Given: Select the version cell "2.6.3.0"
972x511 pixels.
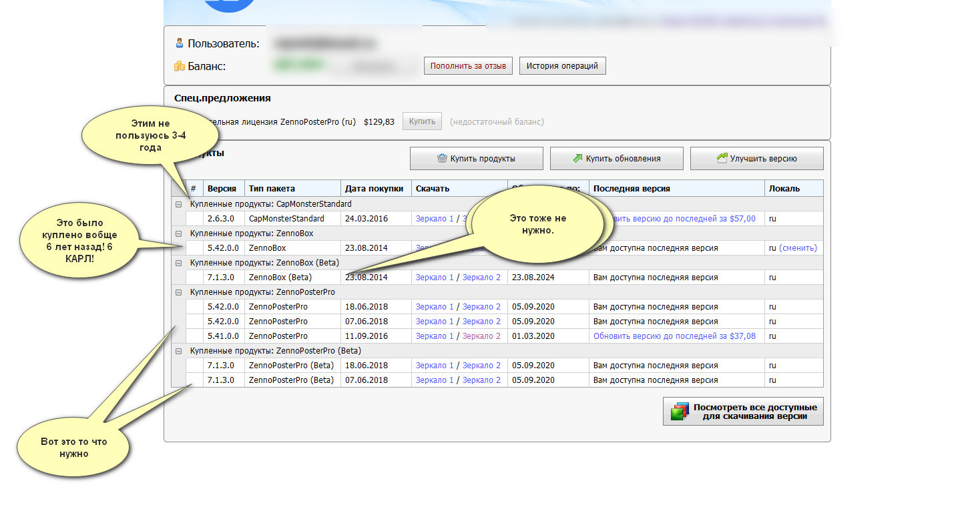Looking at the screenshot, I should click(220, 219).
